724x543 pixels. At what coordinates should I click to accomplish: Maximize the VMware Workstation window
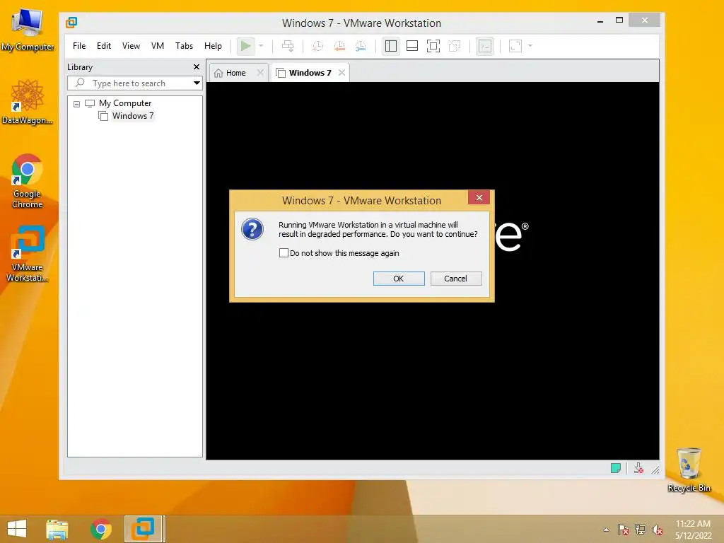point(619,20)
